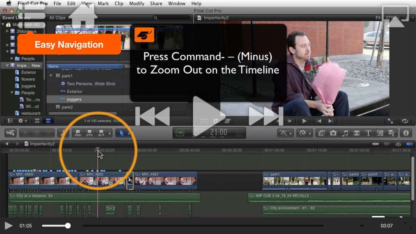Image resolution: width=416 pixels, height=234 pixels.
Task: Open the Edit menu
Action: (71, 3)
